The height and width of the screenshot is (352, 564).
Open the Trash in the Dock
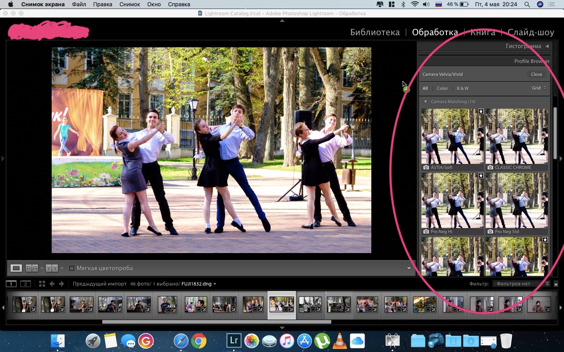point(506,341)
